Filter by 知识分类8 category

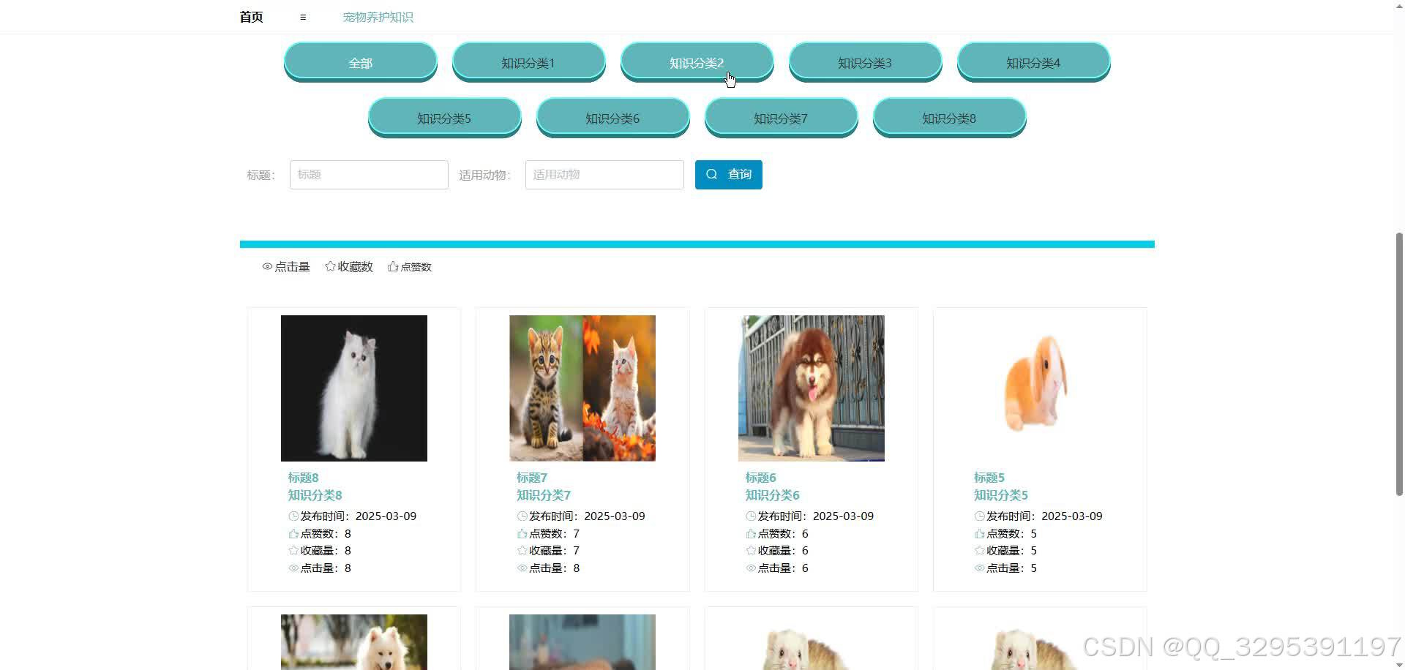(950, 118)
